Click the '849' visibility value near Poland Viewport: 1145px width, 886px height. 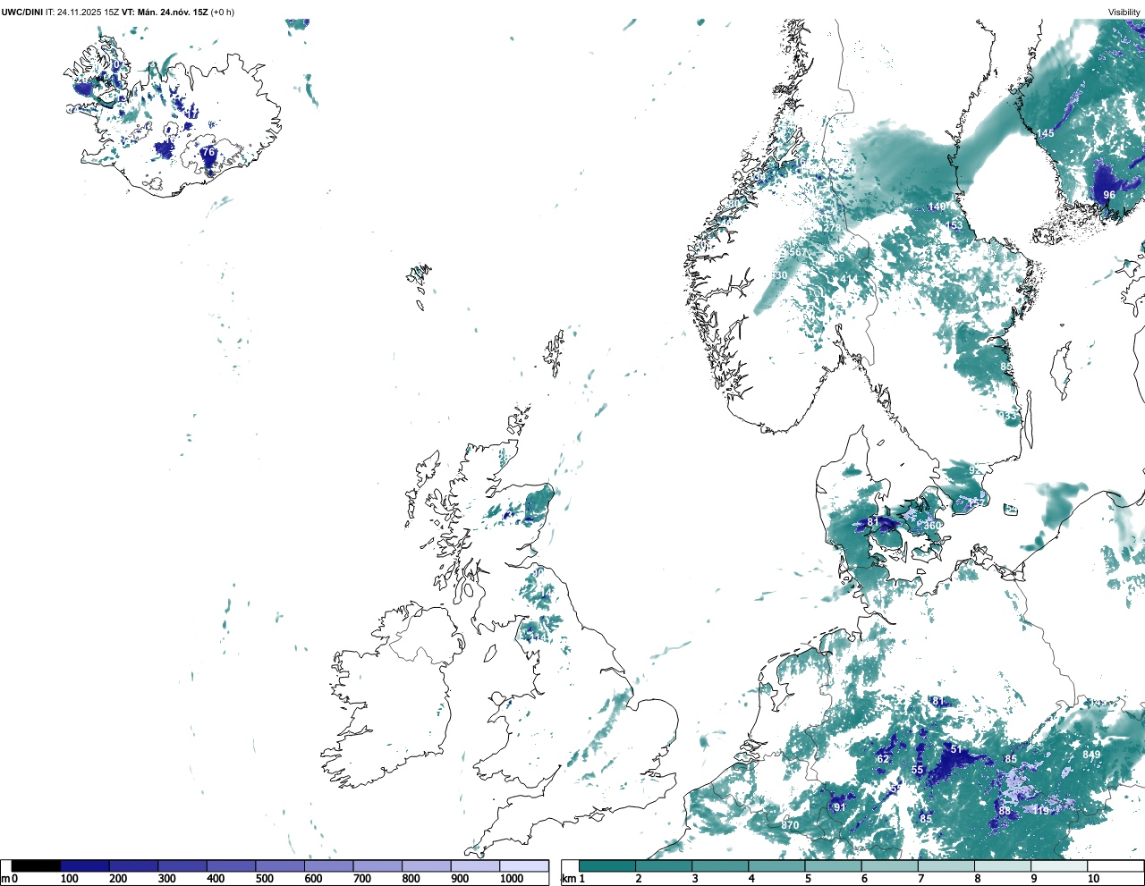[x=1091, y=755]
